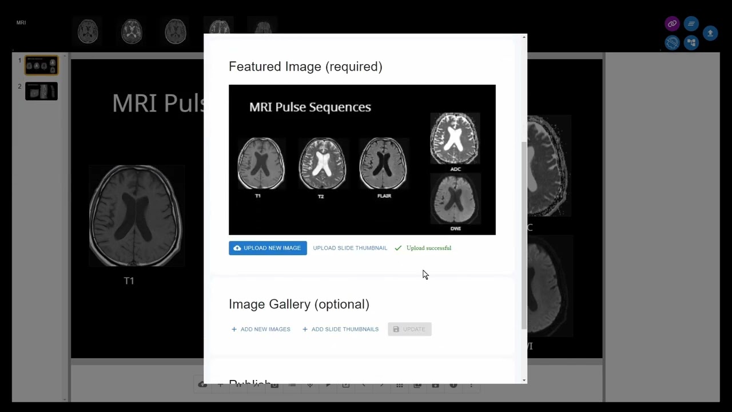Click the 'T1' label on background slide
The width and height of the screenshot is (732, 412).
point(129,280)
